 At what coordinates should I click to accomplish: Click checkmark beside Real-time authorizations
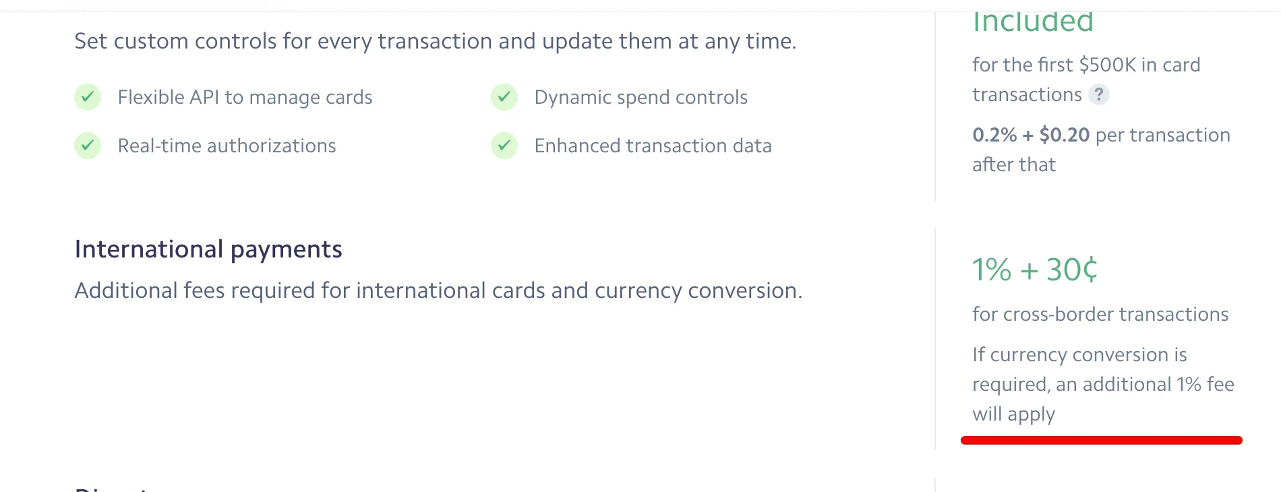point(88,146)
